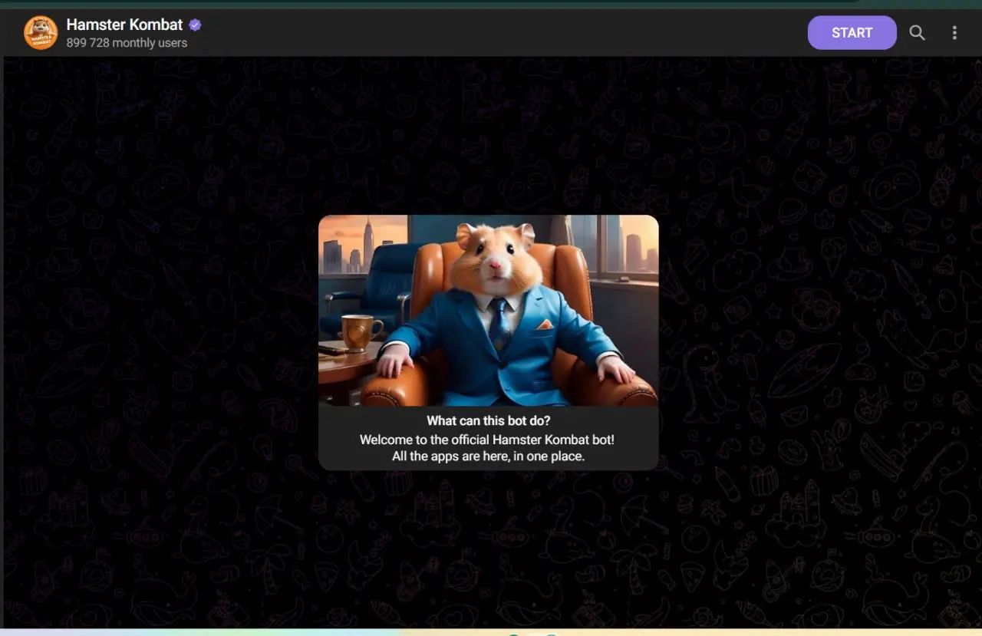This screenshot has height=636, width=982.
Task: Click the purple verified badge
Action: pyautogui.click(x=195, y=25)
